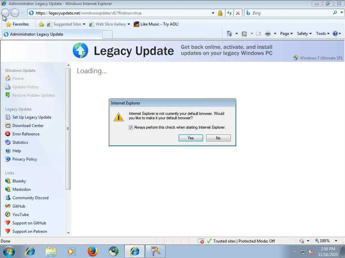Click Yes in the default browser dialog
345x258 pixels.
click(x=191, y=138)
